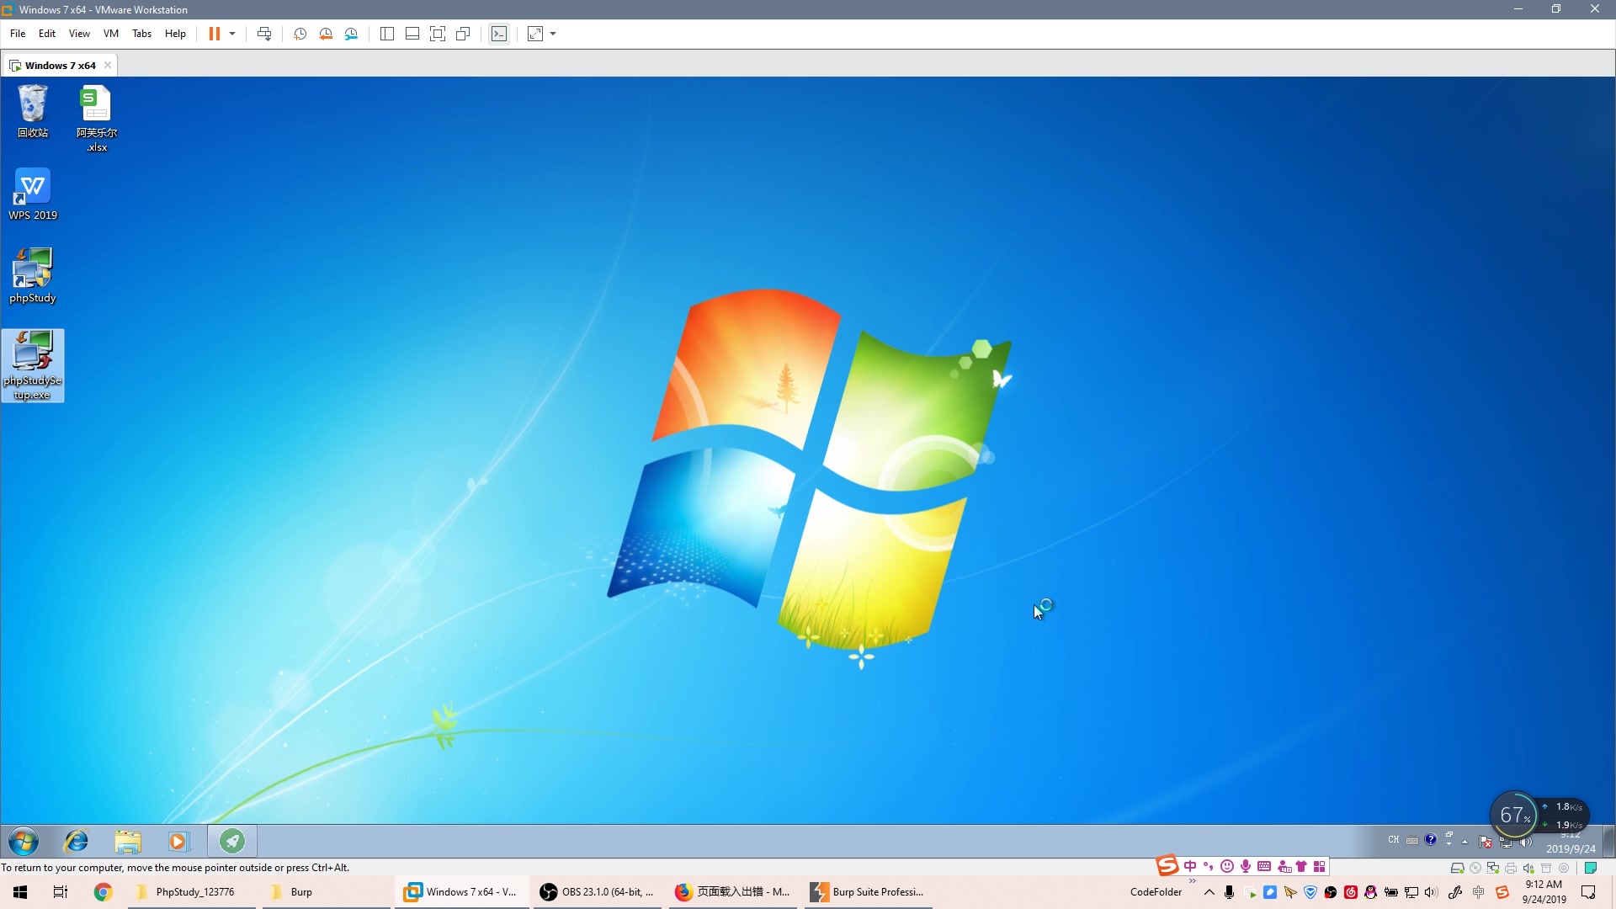1616x909 pixels.
Task: Close the Windows 7 x64 tab
Action: click(x=108, y=65)
